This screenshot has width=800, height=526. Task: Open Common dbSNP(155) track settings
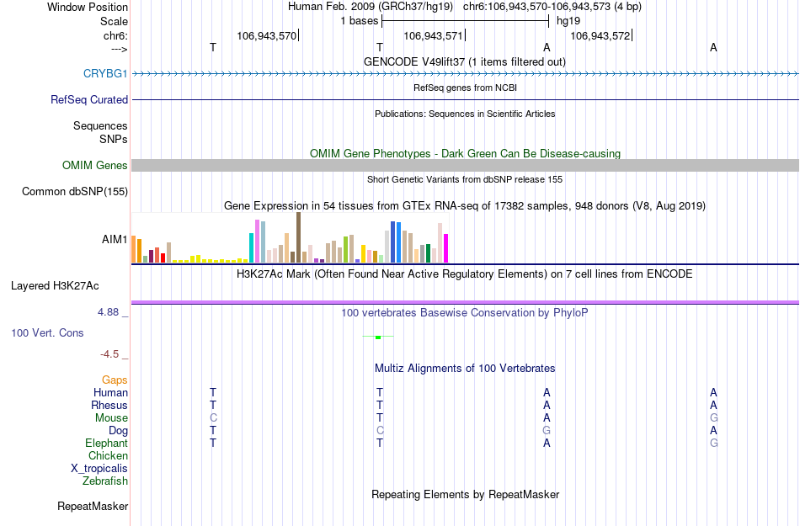(74, 192)
